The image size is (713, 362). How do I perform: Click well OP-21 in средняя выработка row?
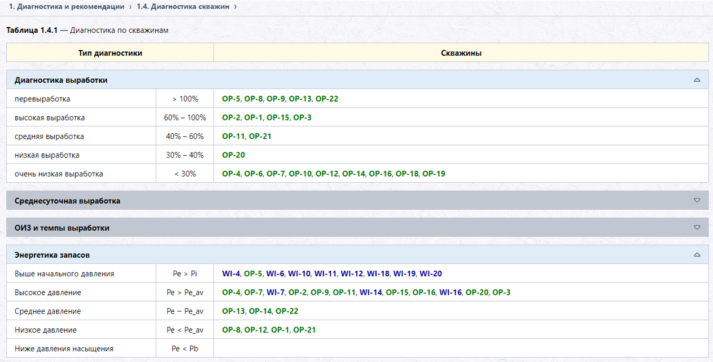260,136
